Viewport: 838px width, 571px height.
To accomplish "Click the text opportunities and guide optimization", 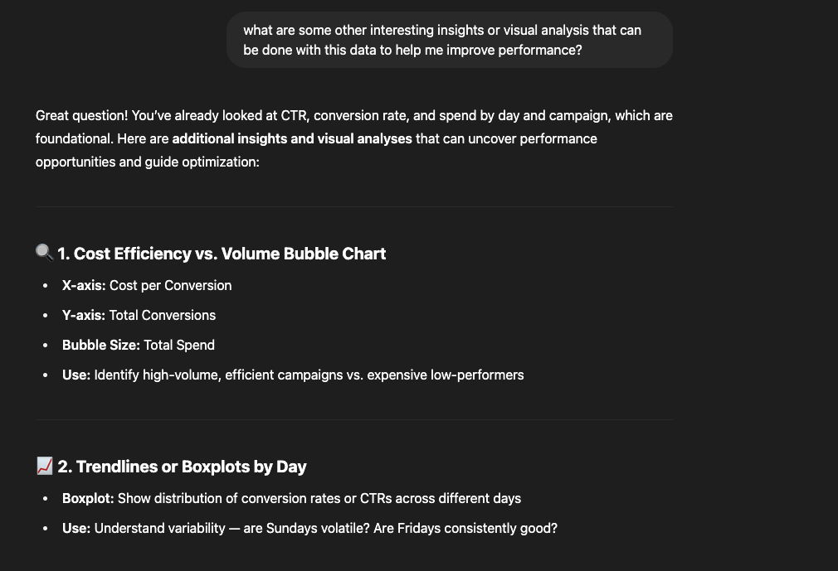I will click(x=148, y=162).
